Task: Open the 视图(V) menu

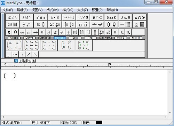Action: click(x=37, y=10)
